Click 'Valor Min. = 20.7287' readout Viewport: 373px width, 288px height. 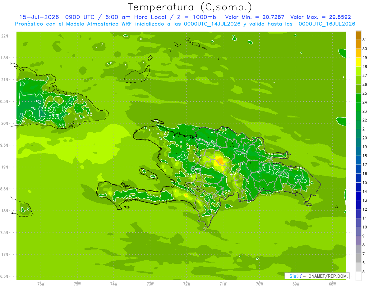point(255,17)
